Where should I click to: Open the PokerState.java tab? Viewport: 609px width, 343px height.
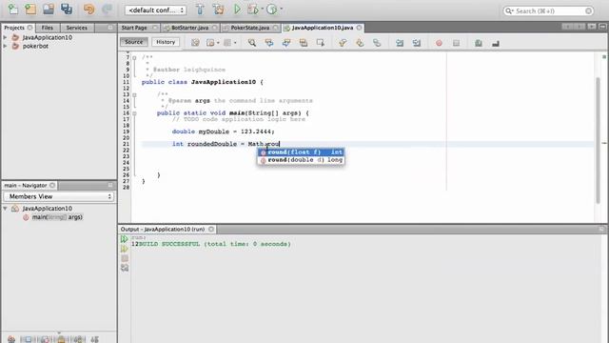[x=250, y=28]
